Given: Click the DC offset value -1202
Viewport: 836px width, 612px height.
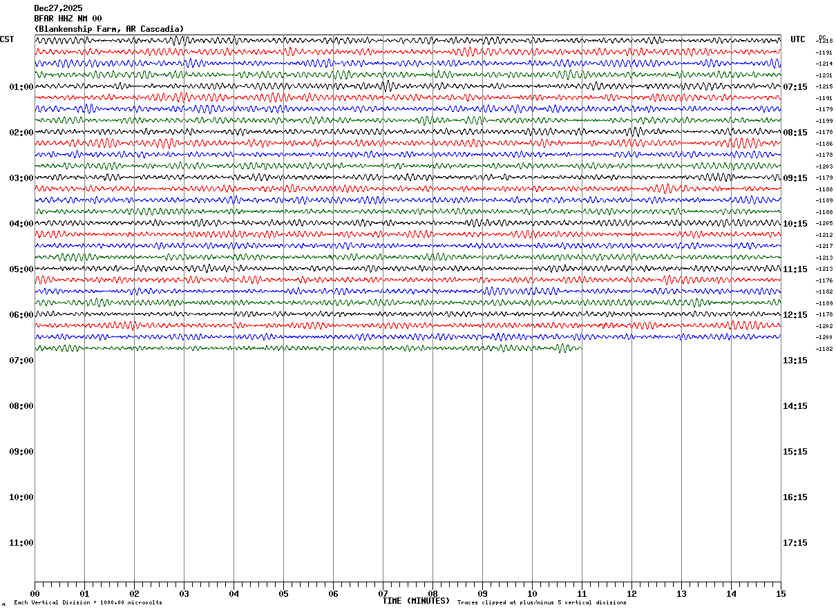Looking at the screenshot, I should coord(825,326).
